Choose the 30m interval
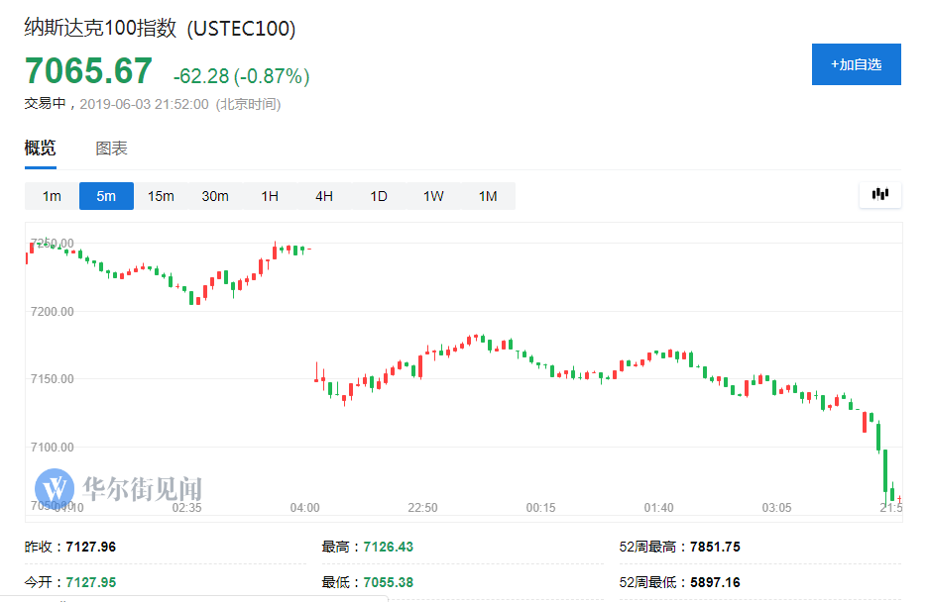Viewport: 929px width, 602px height. click(x=215, y=196)
